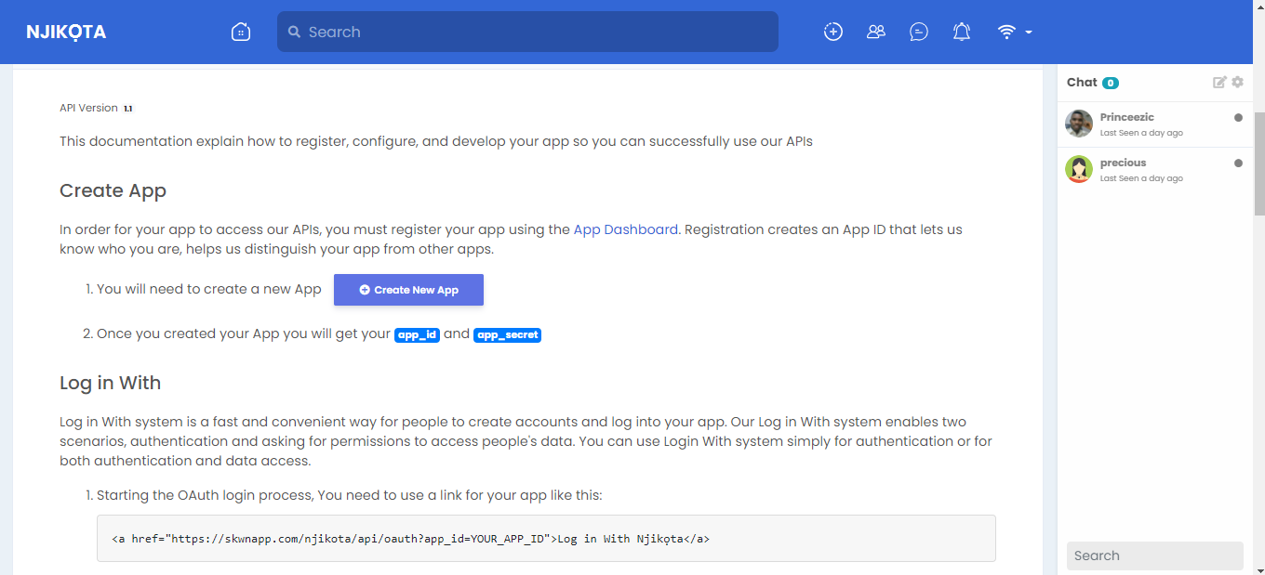Open chat with precious
The image size is (1265, 575).
(x=1154, y=169)
